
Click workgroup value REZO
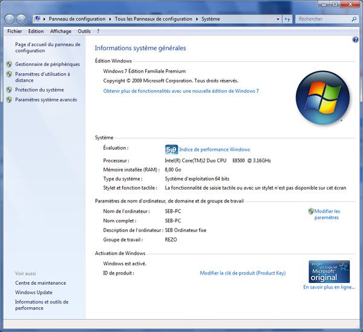[171, 239]
